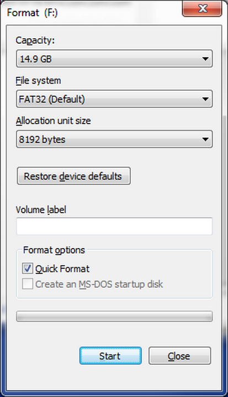
Task: Click the arrow icon on Capacity dropdown
Action: [205, 59]
